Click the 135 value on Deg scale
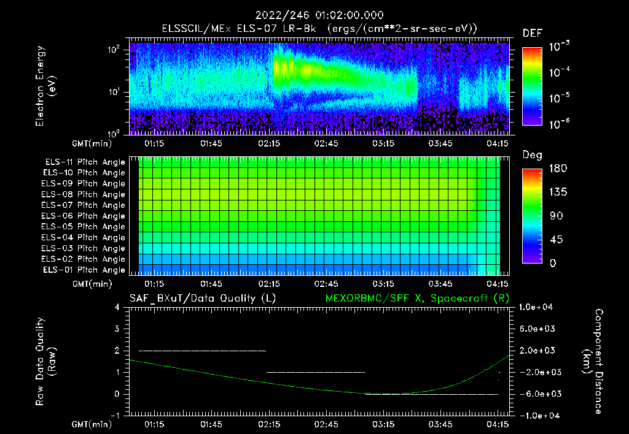629x434 pixels. [x=558, y=192]
